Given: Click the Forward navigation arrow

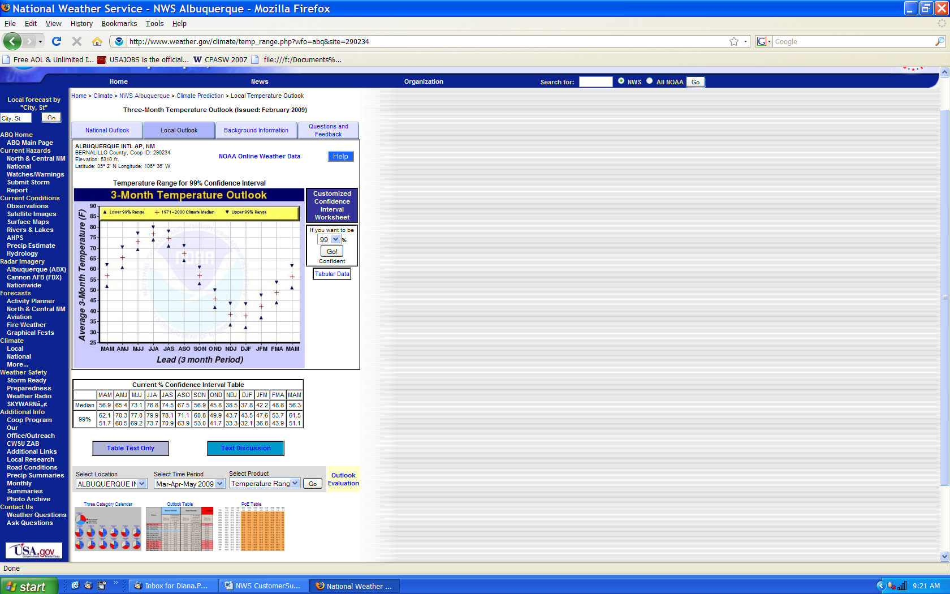Looking at the screenshot, I should pos(29,41).
